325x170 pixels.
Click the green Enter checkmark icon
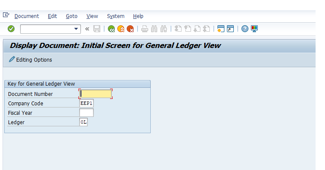click(11, 29)
